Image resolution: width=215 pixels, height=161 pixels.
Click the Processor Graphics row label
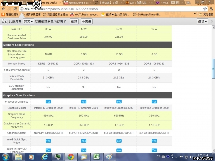(x=16, y=102)
